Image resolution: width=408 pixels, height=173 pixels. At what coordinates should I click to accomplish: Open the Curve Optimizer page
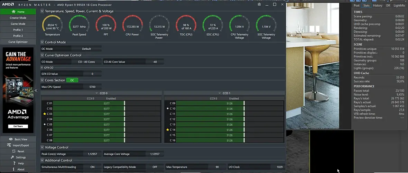tap(18, 42)
